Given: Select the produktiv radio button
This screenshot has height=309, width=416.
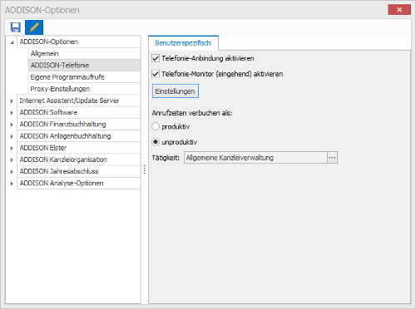Looking at the screenshot, I should click(156, 126).
